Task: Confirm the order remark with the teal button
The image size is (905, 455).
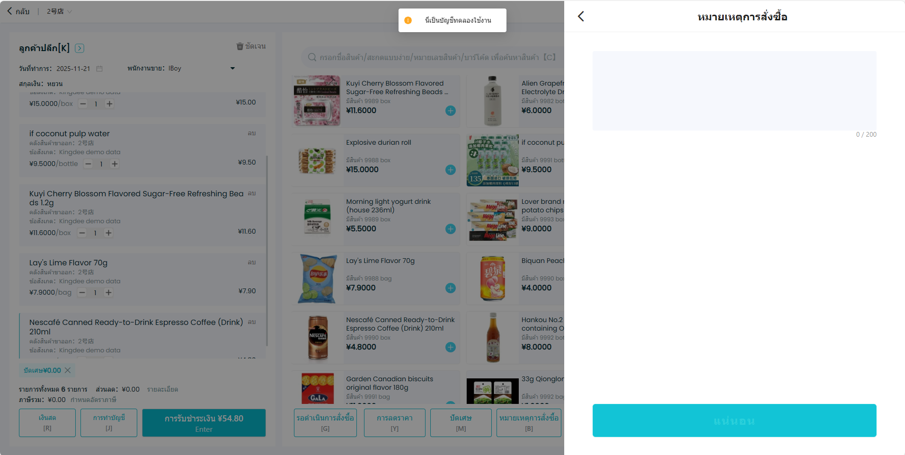Action: [734, 420]
